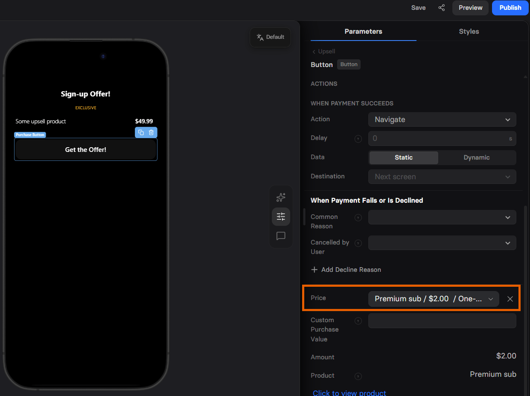
Task: Open the Default language selector
Action: (x=270, y=37)
